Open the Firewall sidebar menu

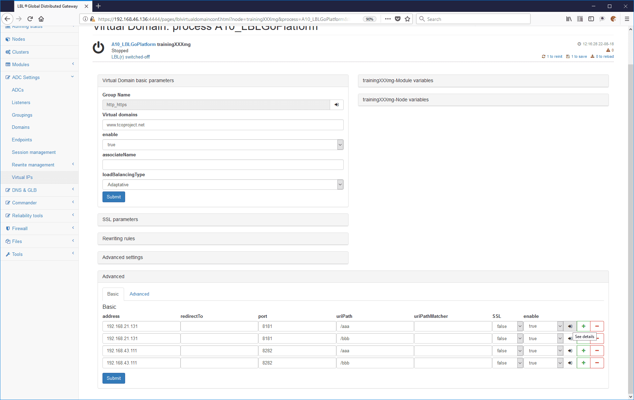click(x=39, y=228)
